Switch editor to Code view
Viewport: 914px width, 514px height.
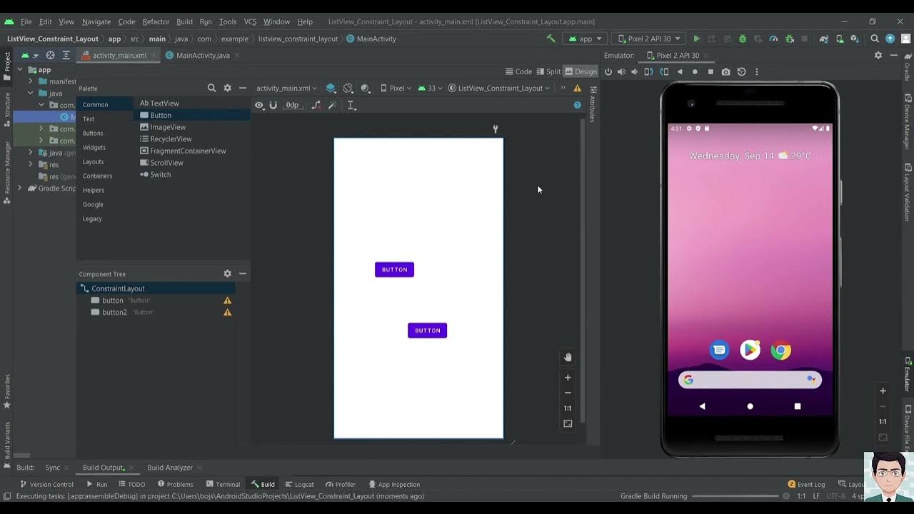tap(518, 71)
